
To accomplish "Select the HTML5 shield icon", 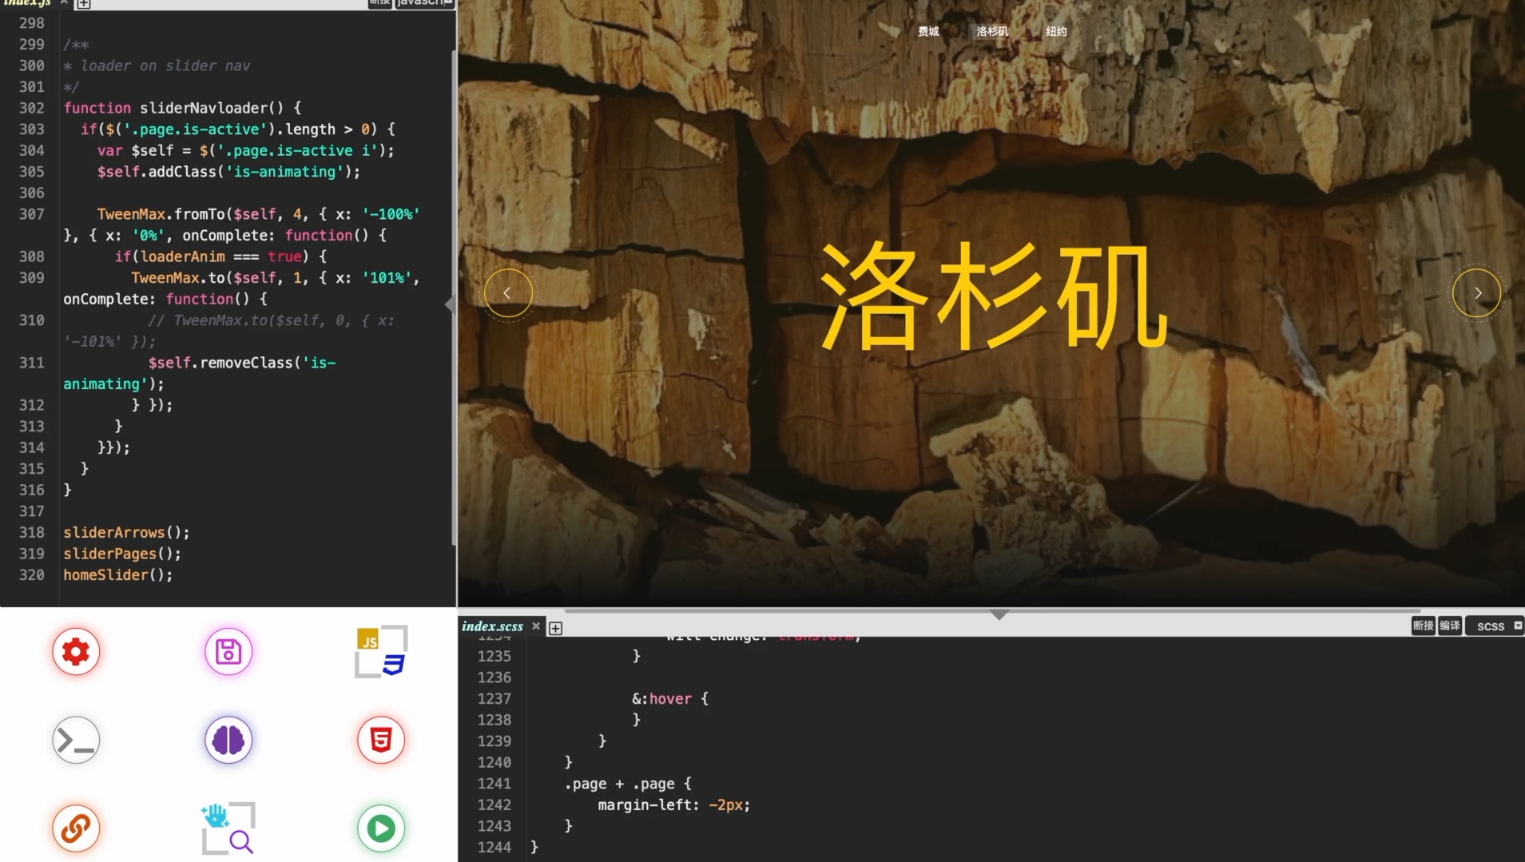I will point(380,740).
